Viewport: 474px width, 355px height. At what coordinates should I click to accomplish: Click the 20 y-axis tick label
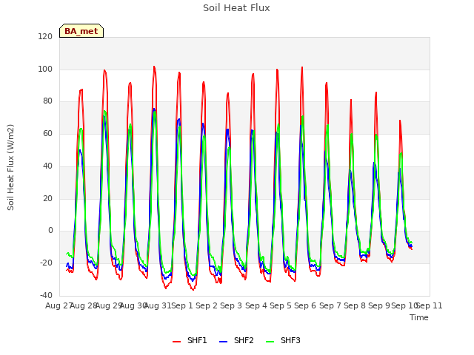(47, 198)
